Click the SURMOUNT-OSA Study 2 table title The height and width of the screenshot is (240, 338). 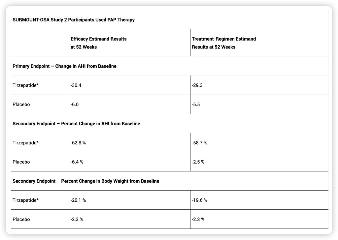tap(74, 20)
